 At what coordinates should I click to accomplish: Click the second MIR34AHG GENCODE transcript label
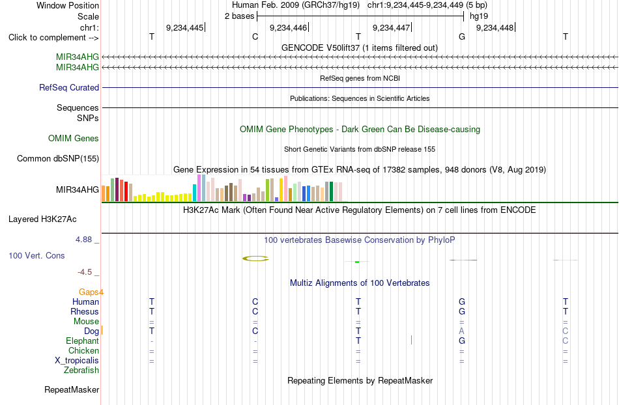(78, 68)
